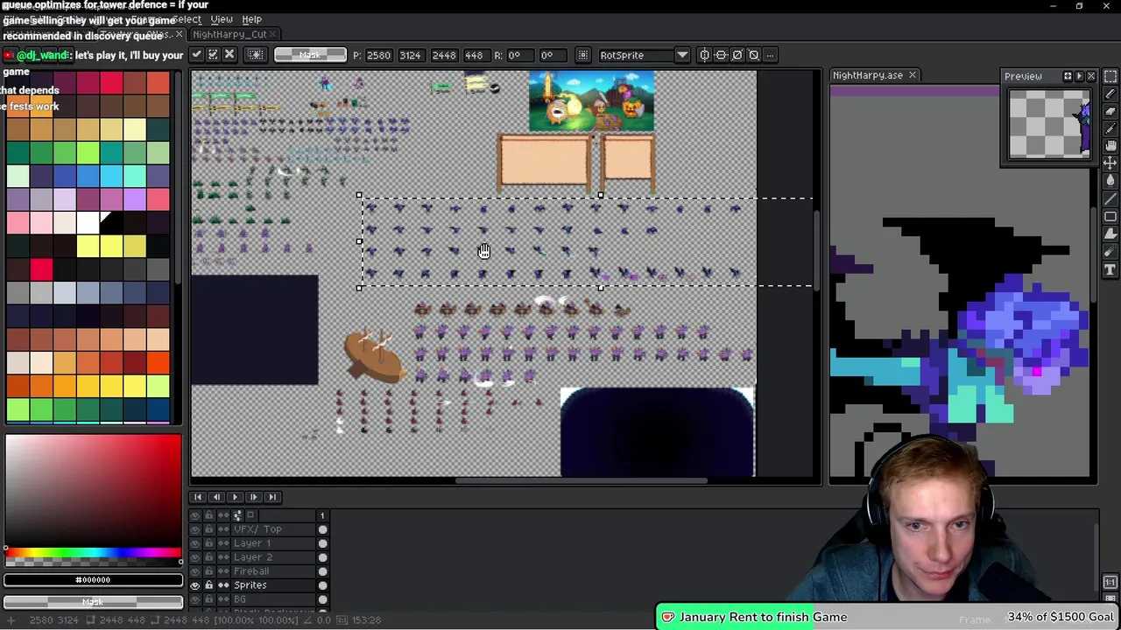Select frame 1 header in timeline
This screenshot has height=630, width=1121.
point(322,515)
